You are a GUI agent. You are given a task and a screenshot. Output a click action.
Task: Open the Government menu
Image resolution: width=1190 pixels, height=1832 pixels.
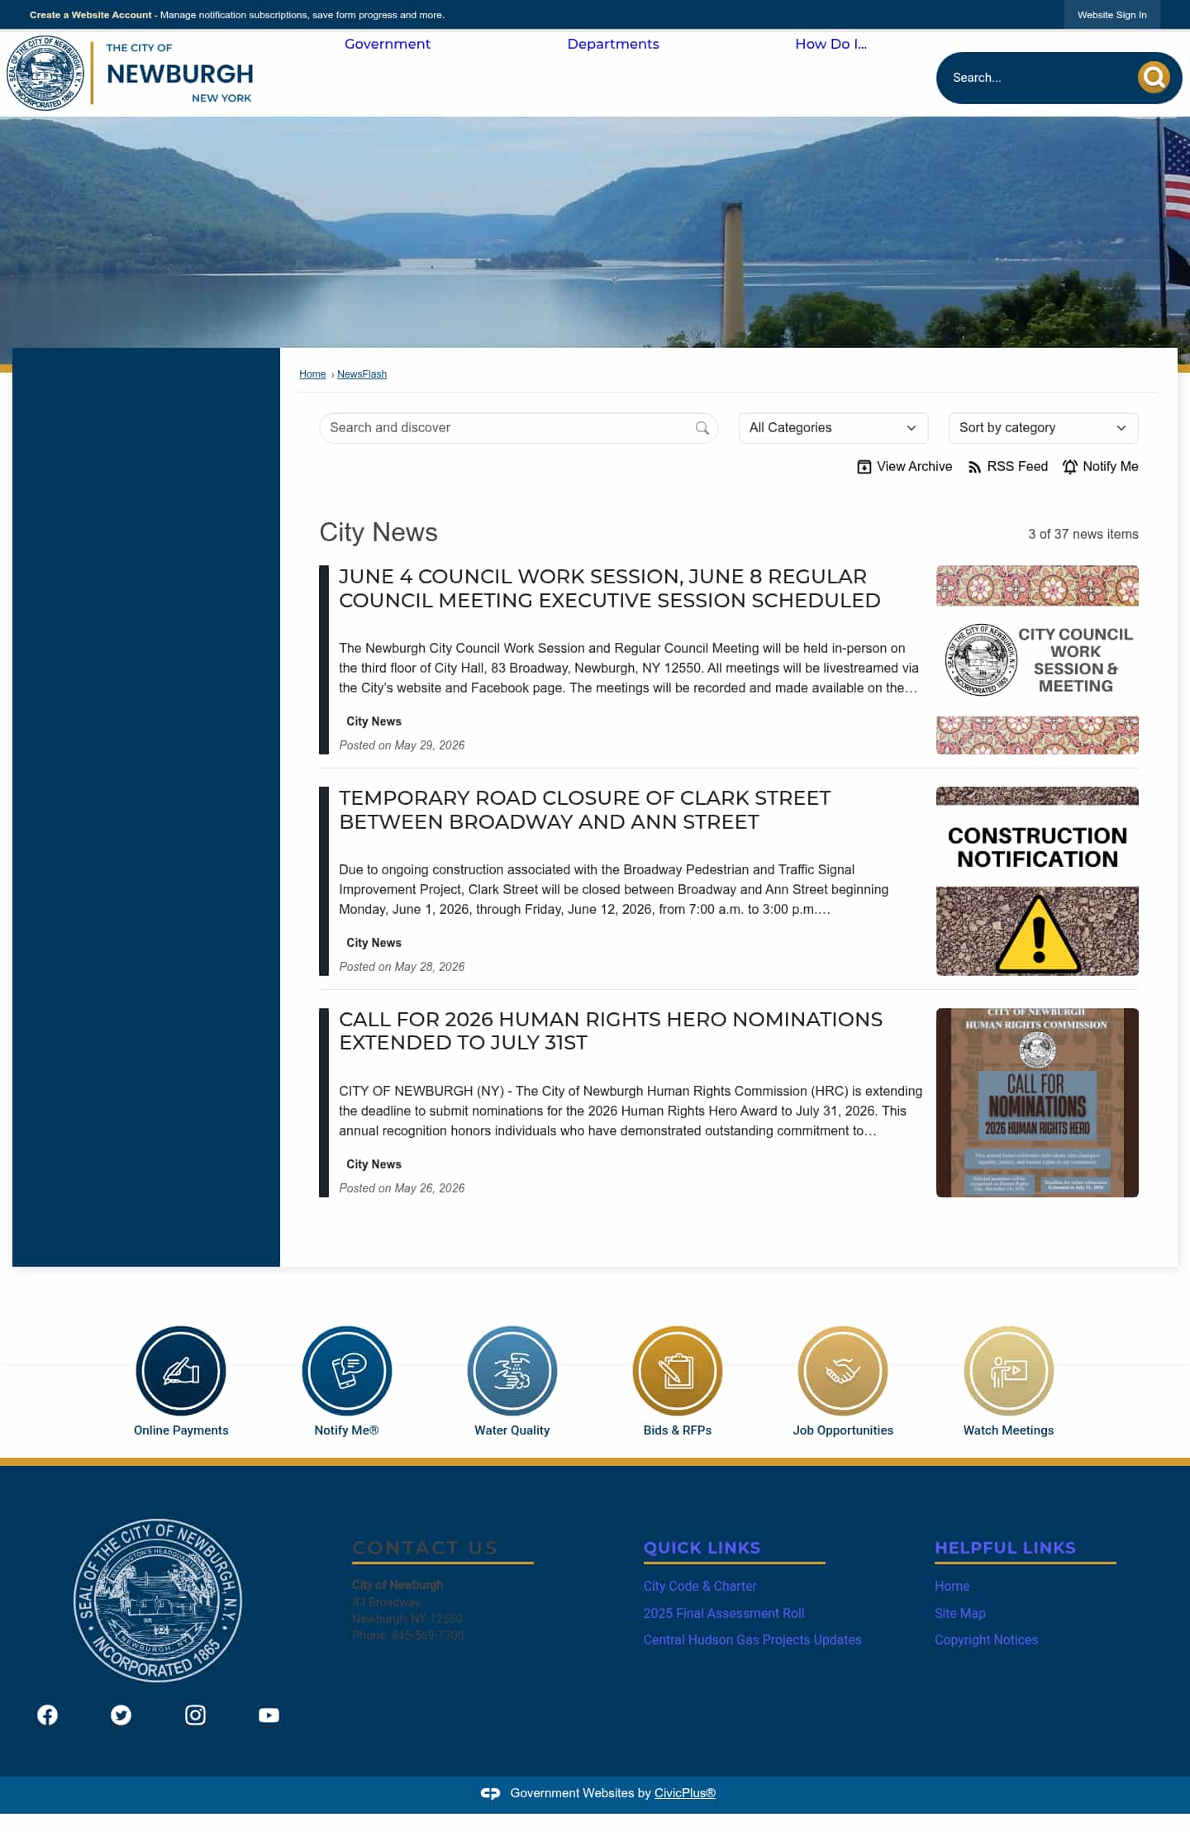click(387, 44)
